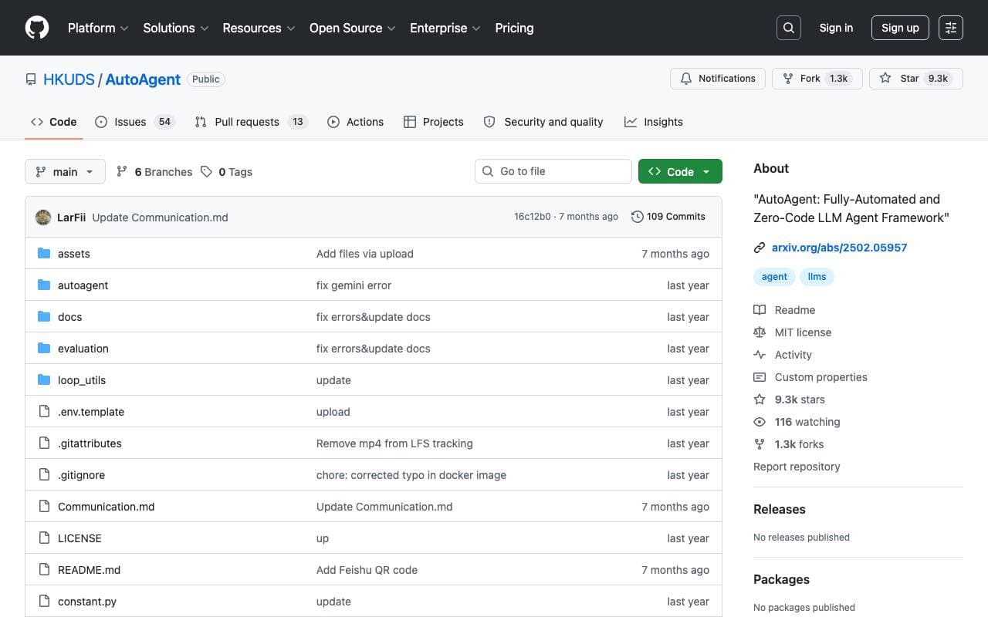The width and height of the screenshot is (988, 617).
Task: Open the Activity pulse icon
Action: (760, 355)
